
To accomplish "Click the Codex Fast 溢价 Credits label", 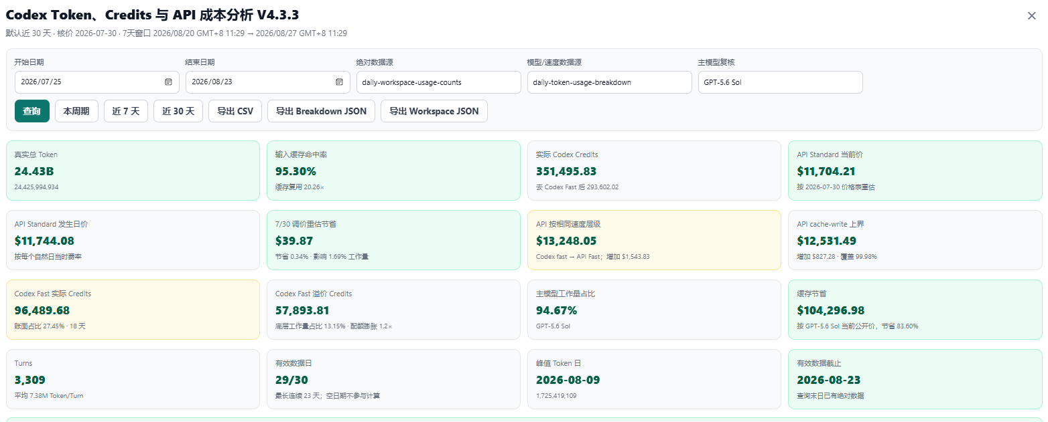I will pos(314,294).
